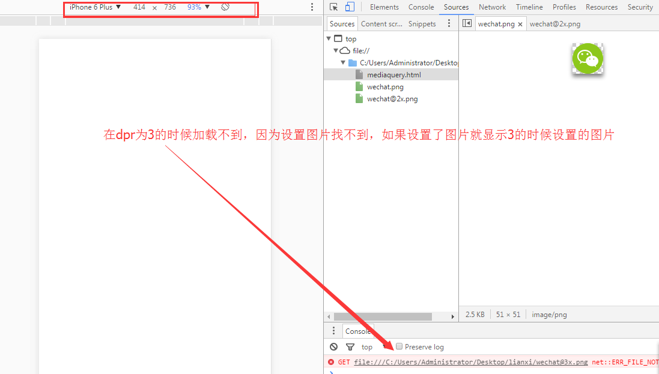
Task: Click the top frame window icon
Action: coord(338,38)
